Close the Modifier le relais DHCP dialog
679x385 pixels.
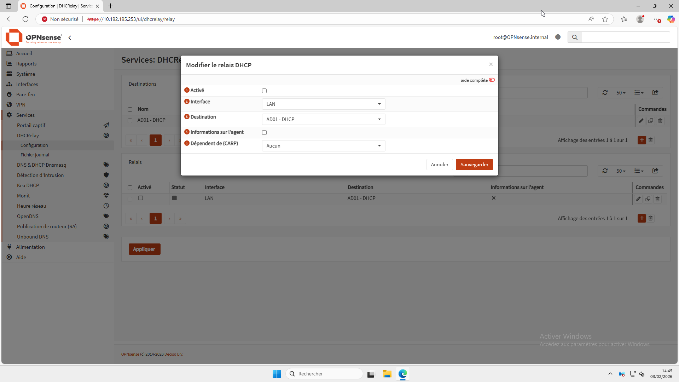(x=491, y=64)
